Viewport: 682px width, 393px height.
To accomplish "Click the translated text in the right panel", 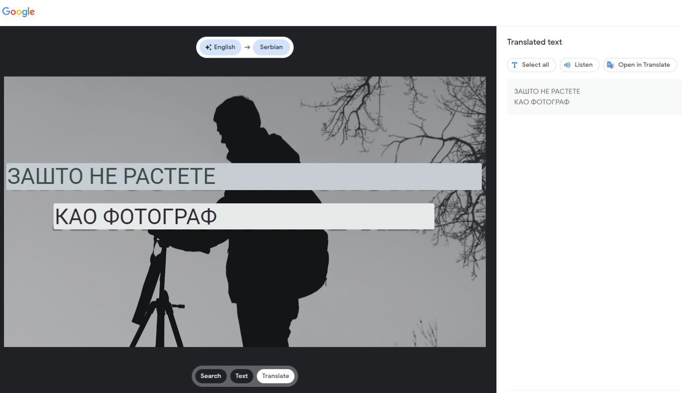I will tap(547, 97).
